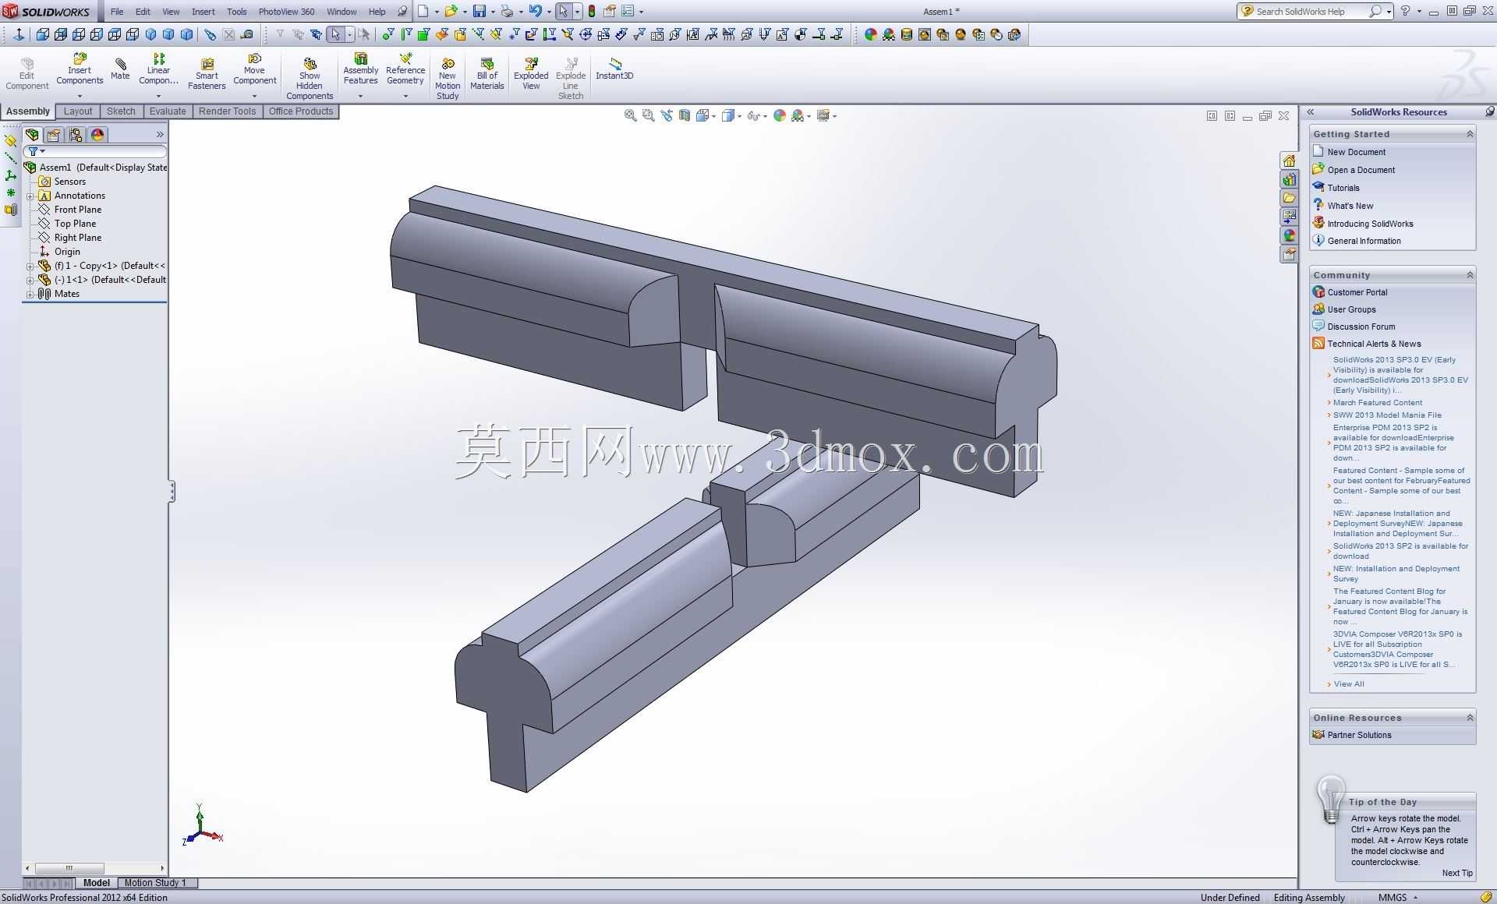Open the Smart Fasteners tool
Viewport: 1497px width, 904px height.
tap(207, 74)
